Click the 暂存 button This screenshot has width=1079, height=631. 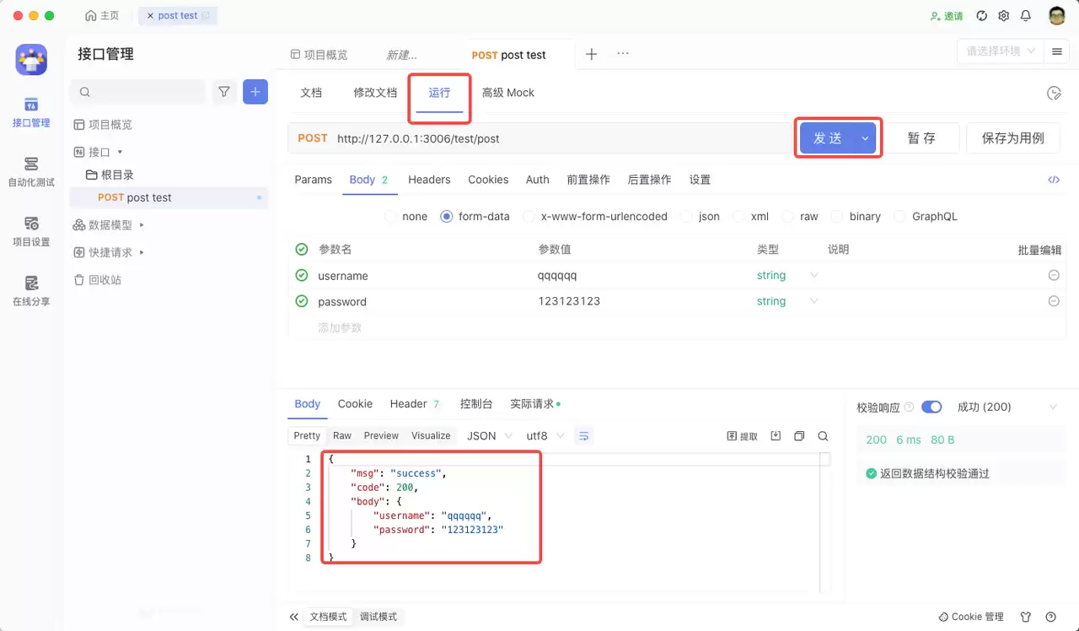tap(921, 138)
